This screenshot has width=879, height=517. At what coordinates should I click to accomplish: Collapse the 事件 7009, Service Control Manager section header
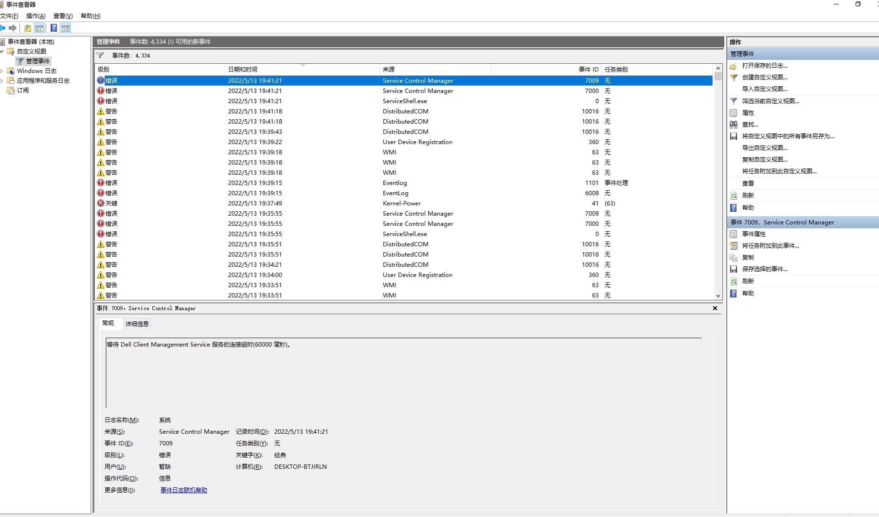(803, 222)
